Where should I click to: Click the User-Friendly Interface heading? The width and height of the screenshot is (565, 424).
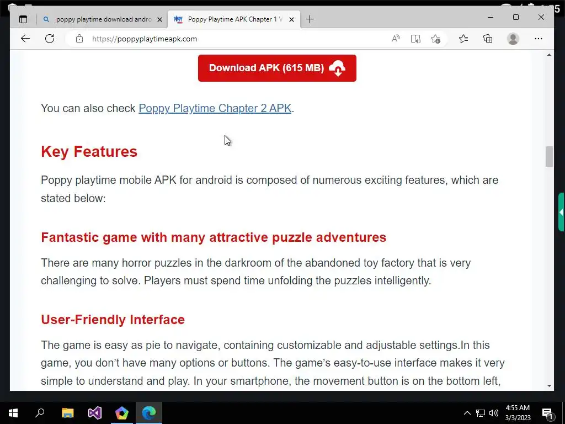click(x=113, y=320)
